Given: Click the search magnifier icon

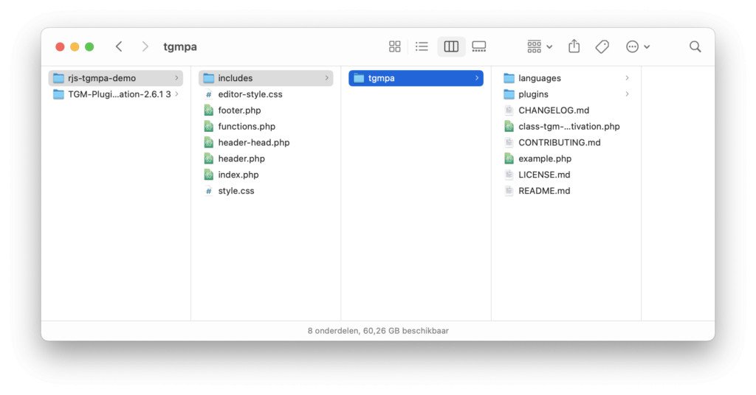Looking at the screenshot, I should pyautogui.click(x=695, y=46).
